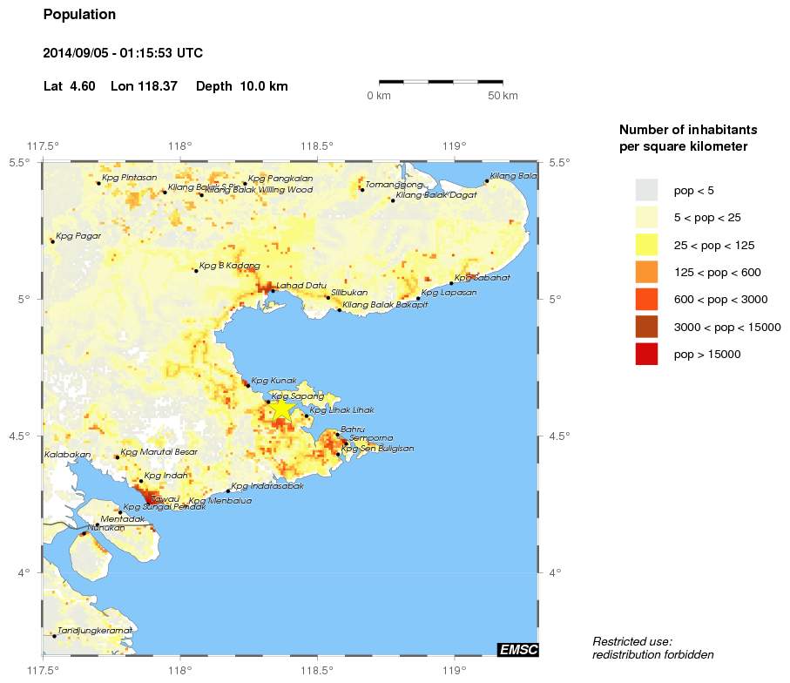The width and height of the screenshot is (790, 683).
Task: Select the 'Kpg Pangkalan' label
Action: pyautogui.click(x=280, y=179)
